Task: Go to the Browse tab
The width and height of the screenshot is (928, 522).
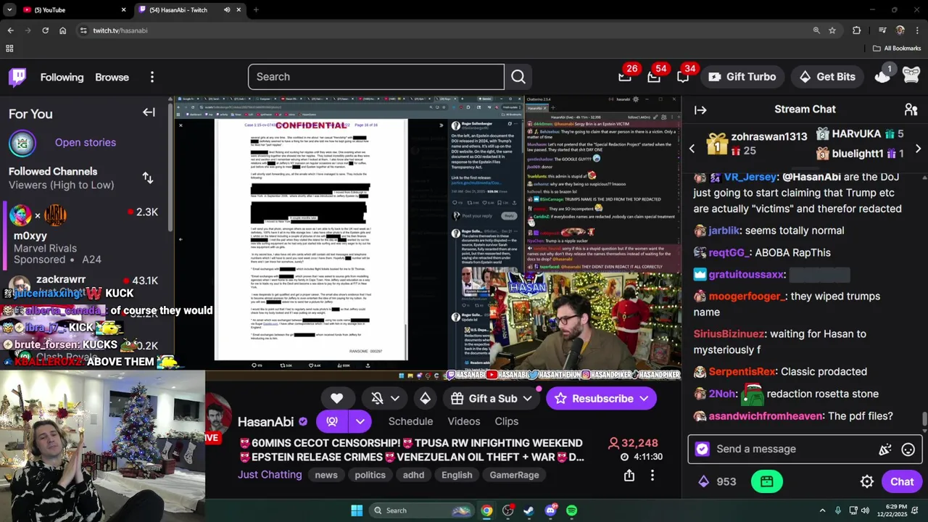Action: pos(112,77)
